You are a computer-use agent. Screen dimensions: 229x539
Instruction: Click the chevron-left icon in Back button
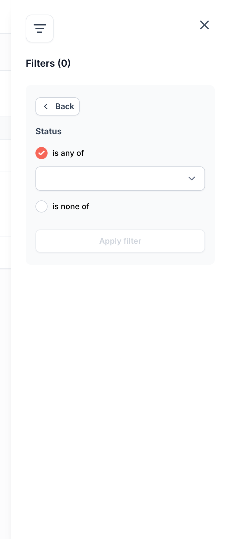(x=46, y=106)
